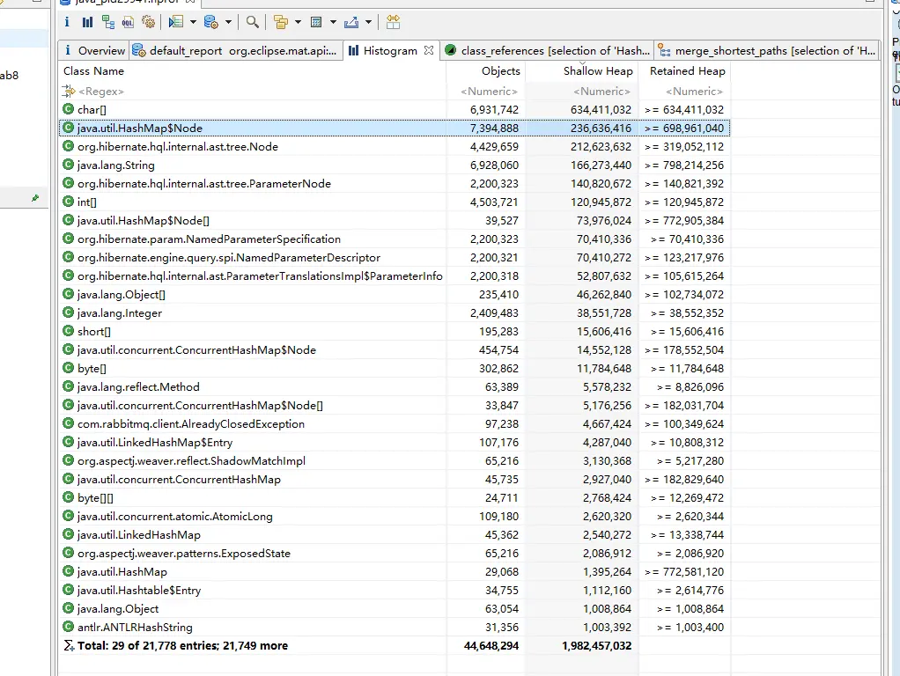The width and height of the screenshot is (900, 676).
Task: Click the class icon beside antlr.ANTLRHashString
Action: tap(69, 628)
